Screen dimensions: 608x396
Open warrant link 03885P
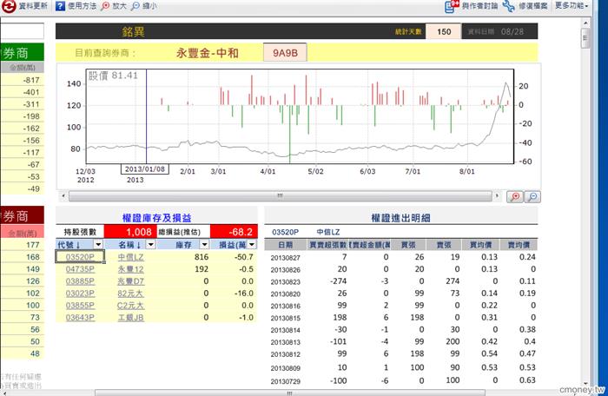[80, 281]
